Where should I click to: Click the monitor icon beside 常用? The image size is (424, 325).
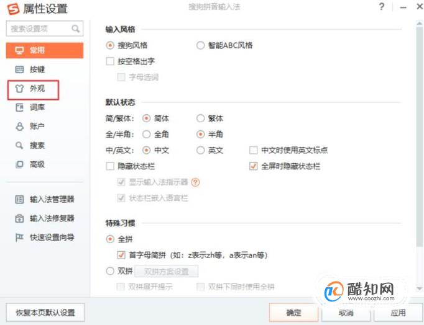(19, 50)
